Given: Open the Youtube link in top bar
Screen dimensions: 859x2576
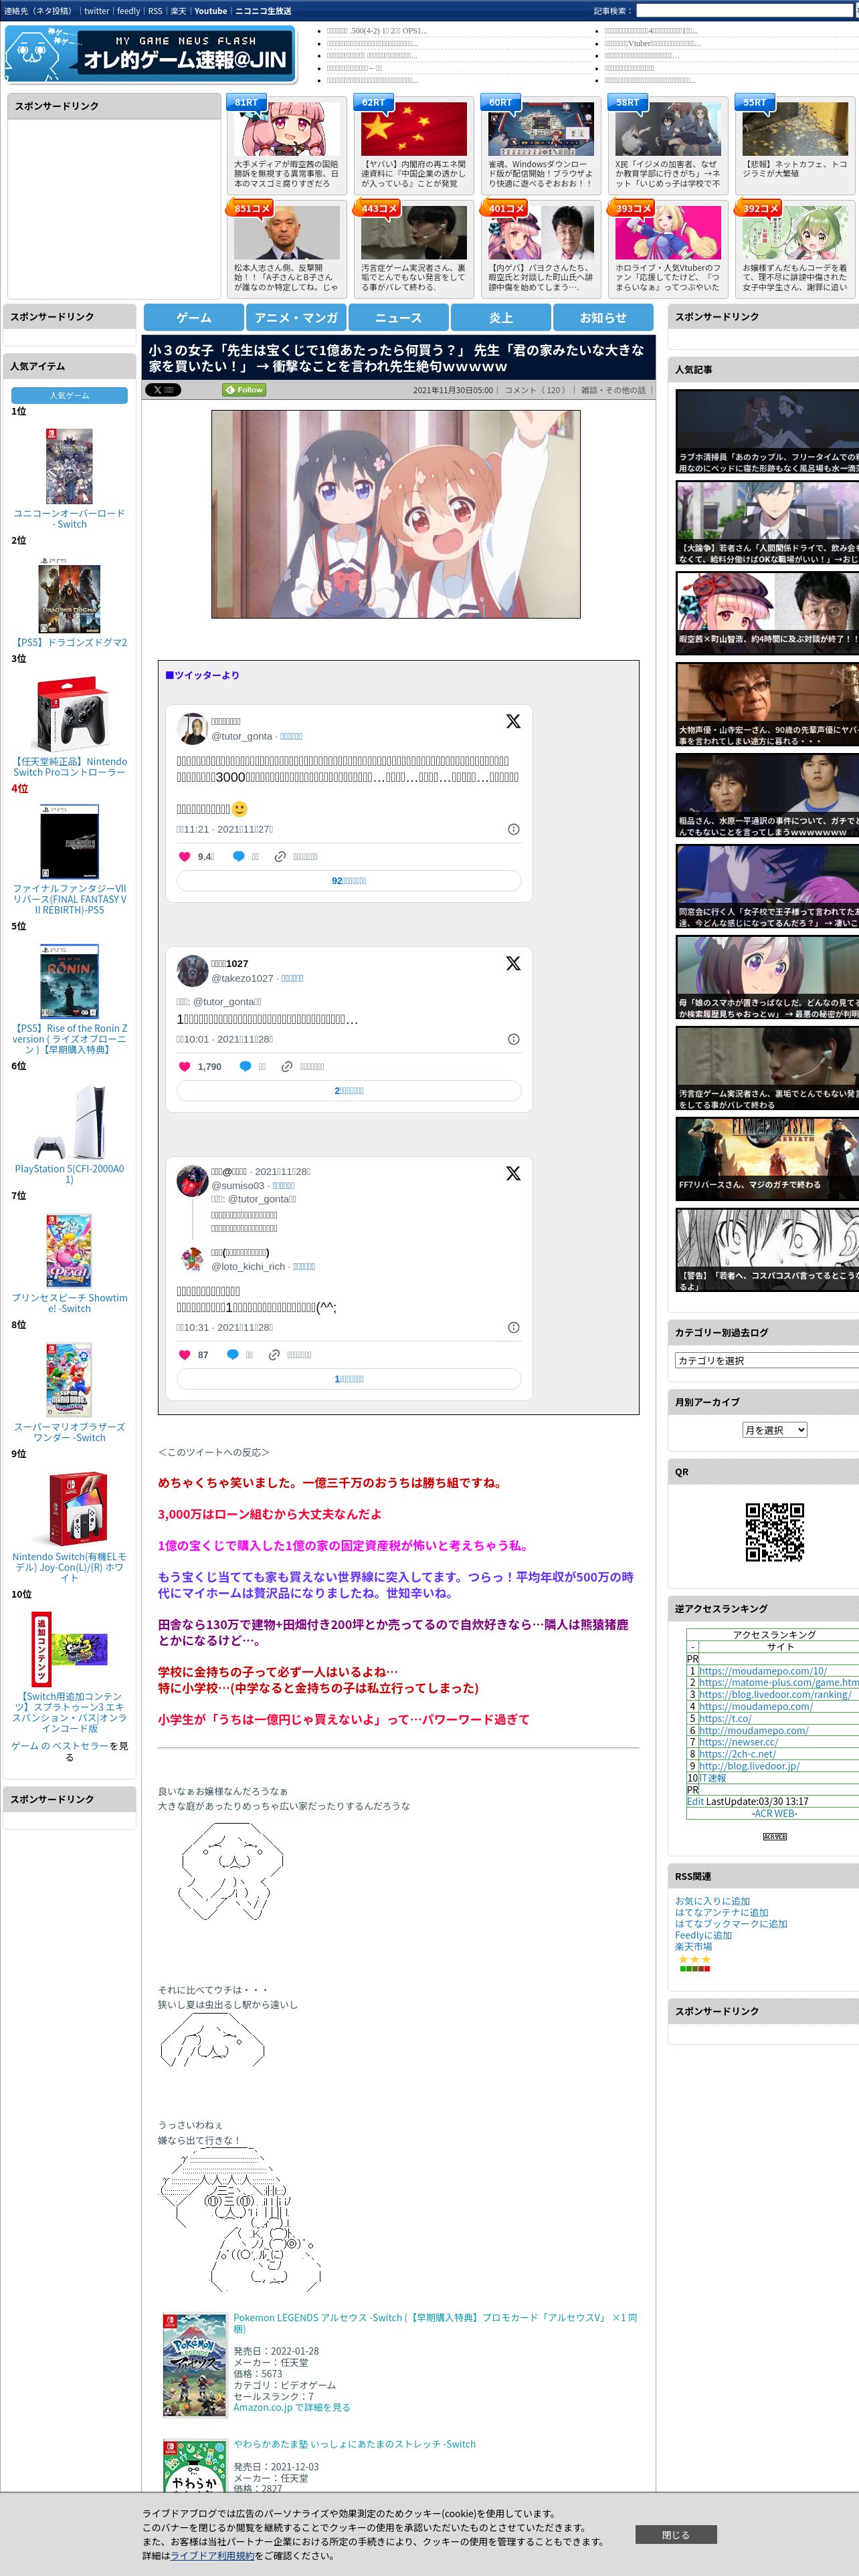Looking at the screenshot, I should [211, 11].
